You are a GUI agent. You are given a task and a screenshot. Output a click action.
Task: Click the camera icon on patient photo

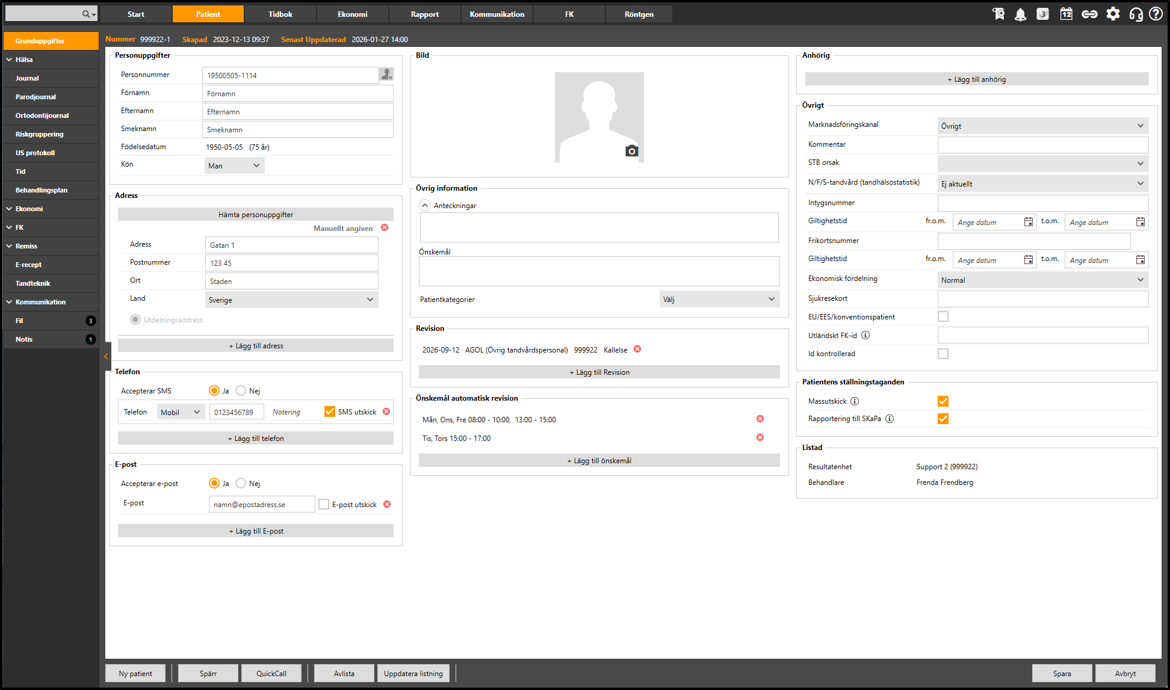pyautogui.click(x=631, y=151)
